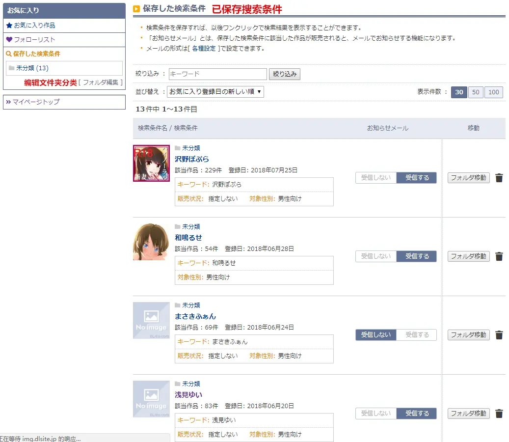This screenshot has width=509, height=442.
Task: Click the folder icon above 浅見ゆい
Action: (178, 384)
